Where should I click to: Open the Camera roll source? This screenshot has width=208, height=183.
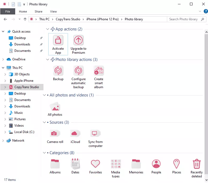point(55,137)
